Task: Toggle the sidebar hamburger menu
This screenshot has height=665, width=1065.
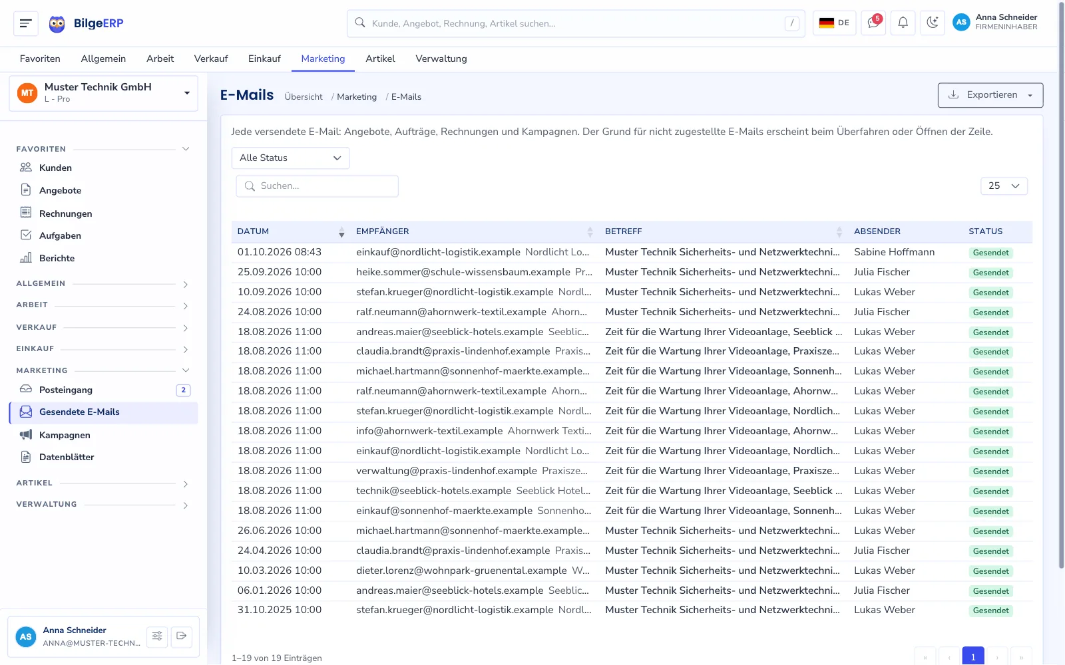Action: pyautogui.click(x=26, y=23)
